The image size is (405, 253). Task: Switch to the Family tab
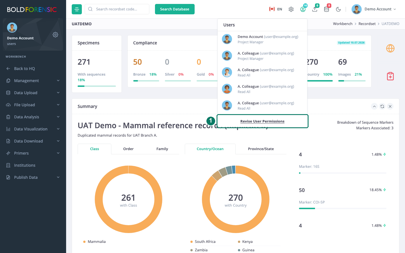pyautogui.click(x=162, y=149)
